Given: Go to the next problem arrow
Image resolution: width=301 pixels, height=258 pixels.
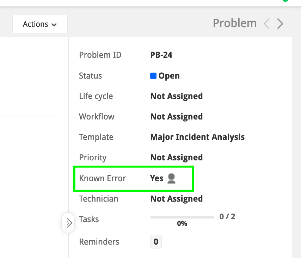Looking at the screenshot, I should click(x=280, y=24).
